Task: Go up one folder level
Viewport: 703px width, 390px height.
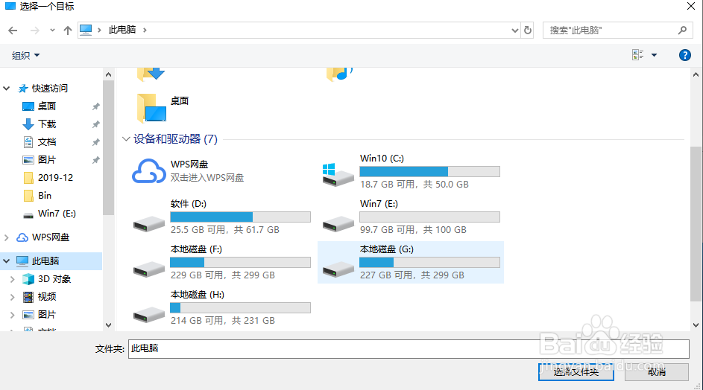Action: point(68,30)
